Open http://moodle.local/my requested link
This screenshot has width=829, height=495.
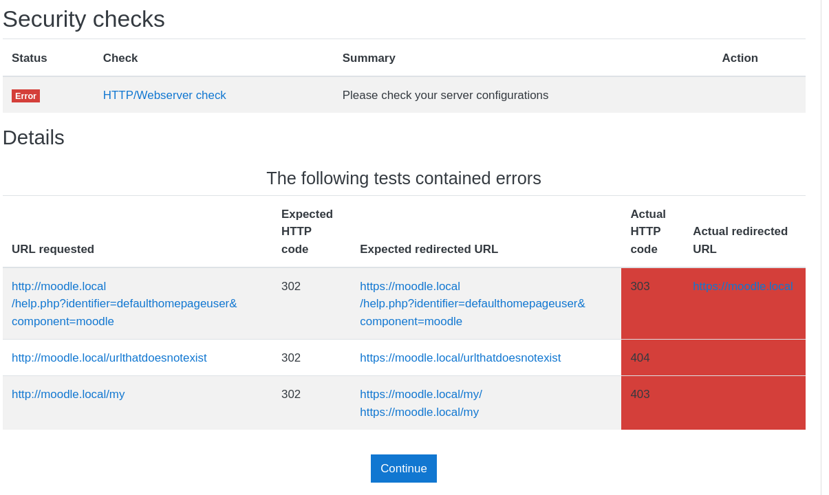click(x=68, y=394)
